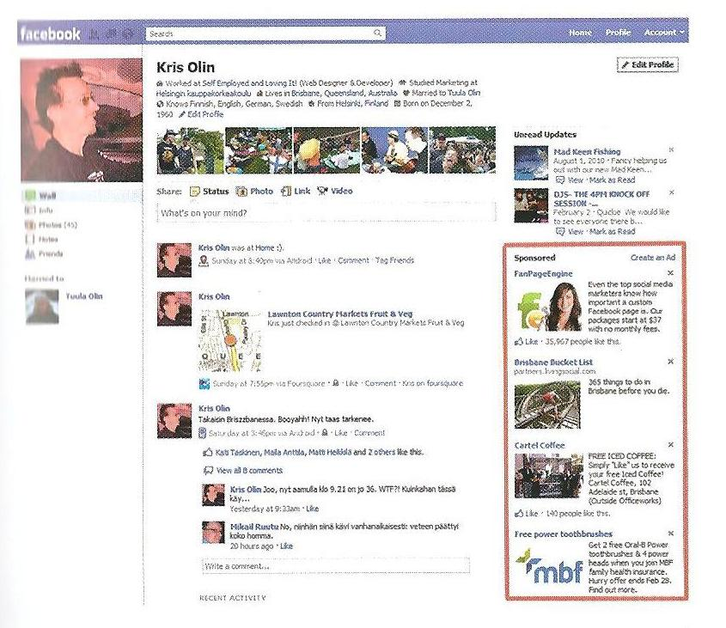
Task: Open Brisbane Bucket List ad
Action: [x=553, y=363]
